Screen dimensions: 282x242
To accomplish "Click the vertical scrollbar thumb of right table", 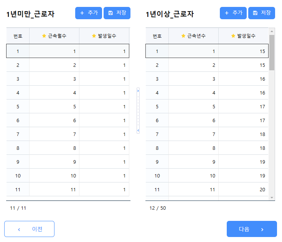I will [x=272, y=52].
